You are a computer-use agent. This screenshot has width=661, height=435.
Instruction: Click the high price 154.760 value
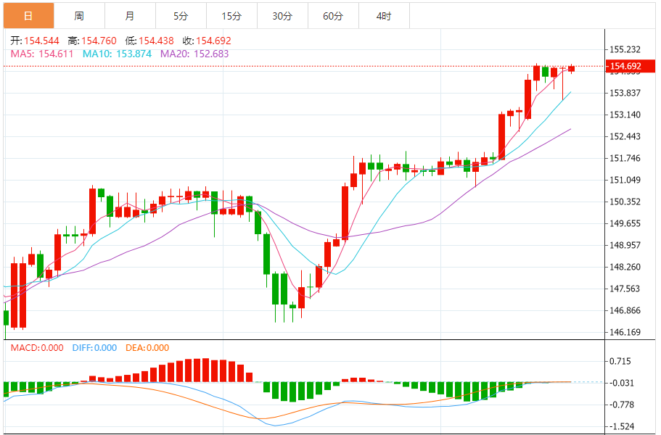[99, 41]
